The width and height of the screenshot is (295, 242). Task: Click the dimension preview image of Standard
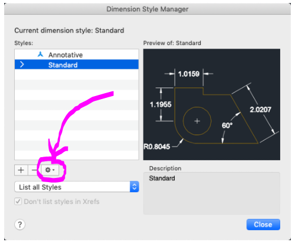(x=211, y=104)
